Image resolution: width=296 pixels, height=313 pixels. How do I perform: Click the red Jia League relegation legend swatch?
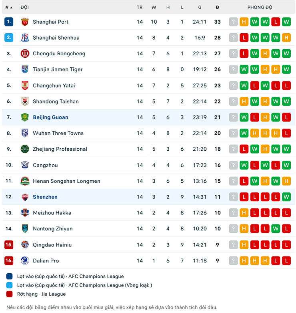point(9,294)
